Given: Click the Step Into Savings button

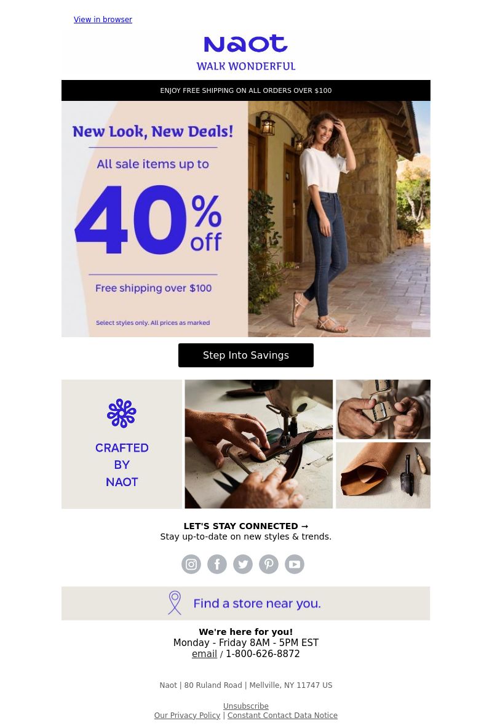Looking at the screenshot, I should pyautogui.click(x=246, y=355).
